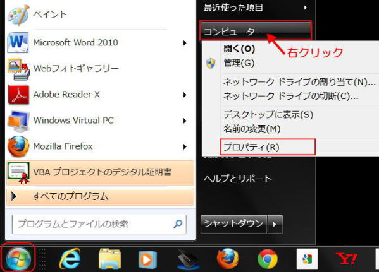Expand すべてのプログラム triangle arrow
The width and height of the screenshot is (379, 272).
pos(14,197)
